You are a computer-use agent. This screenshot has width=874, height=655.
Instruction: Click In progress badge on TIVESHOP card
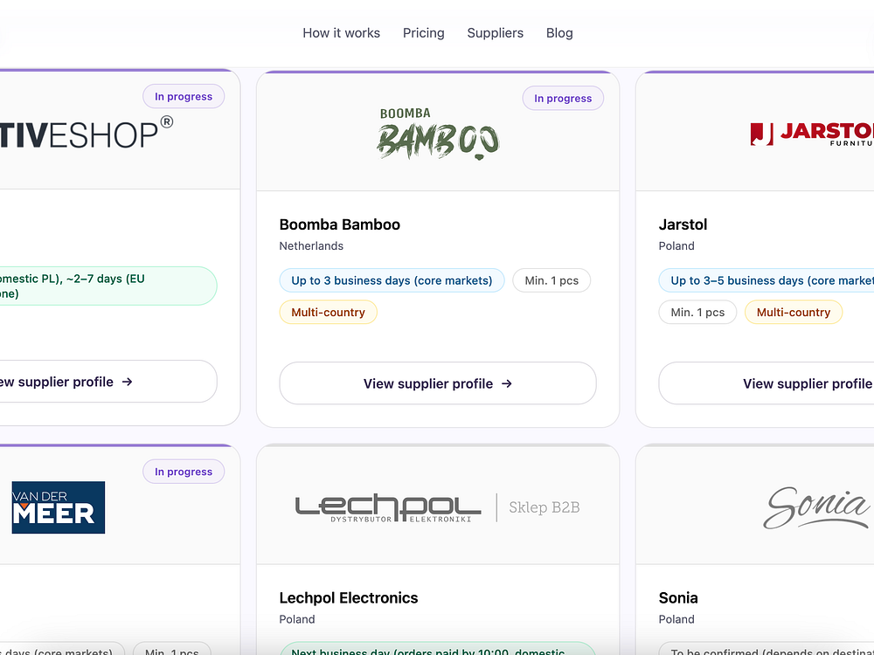184,96
